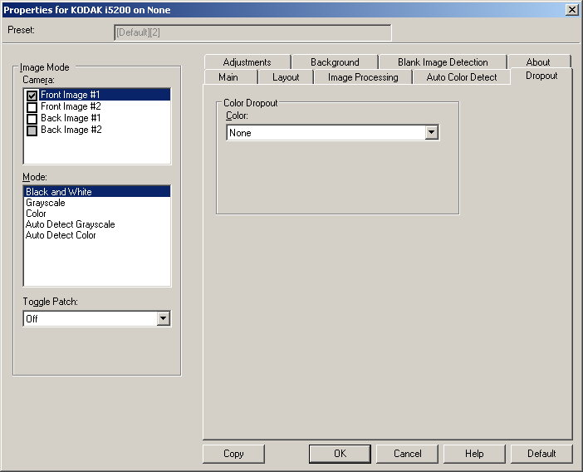The image size is (583, 472).
Task: Click the Toggle Patch box showing Off
Action: 96,318
